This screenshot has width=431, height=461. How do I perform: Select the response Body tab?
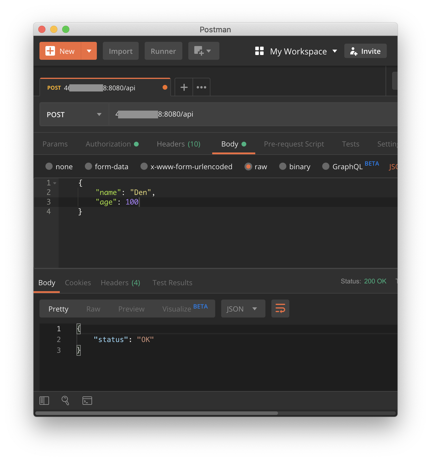47,283
